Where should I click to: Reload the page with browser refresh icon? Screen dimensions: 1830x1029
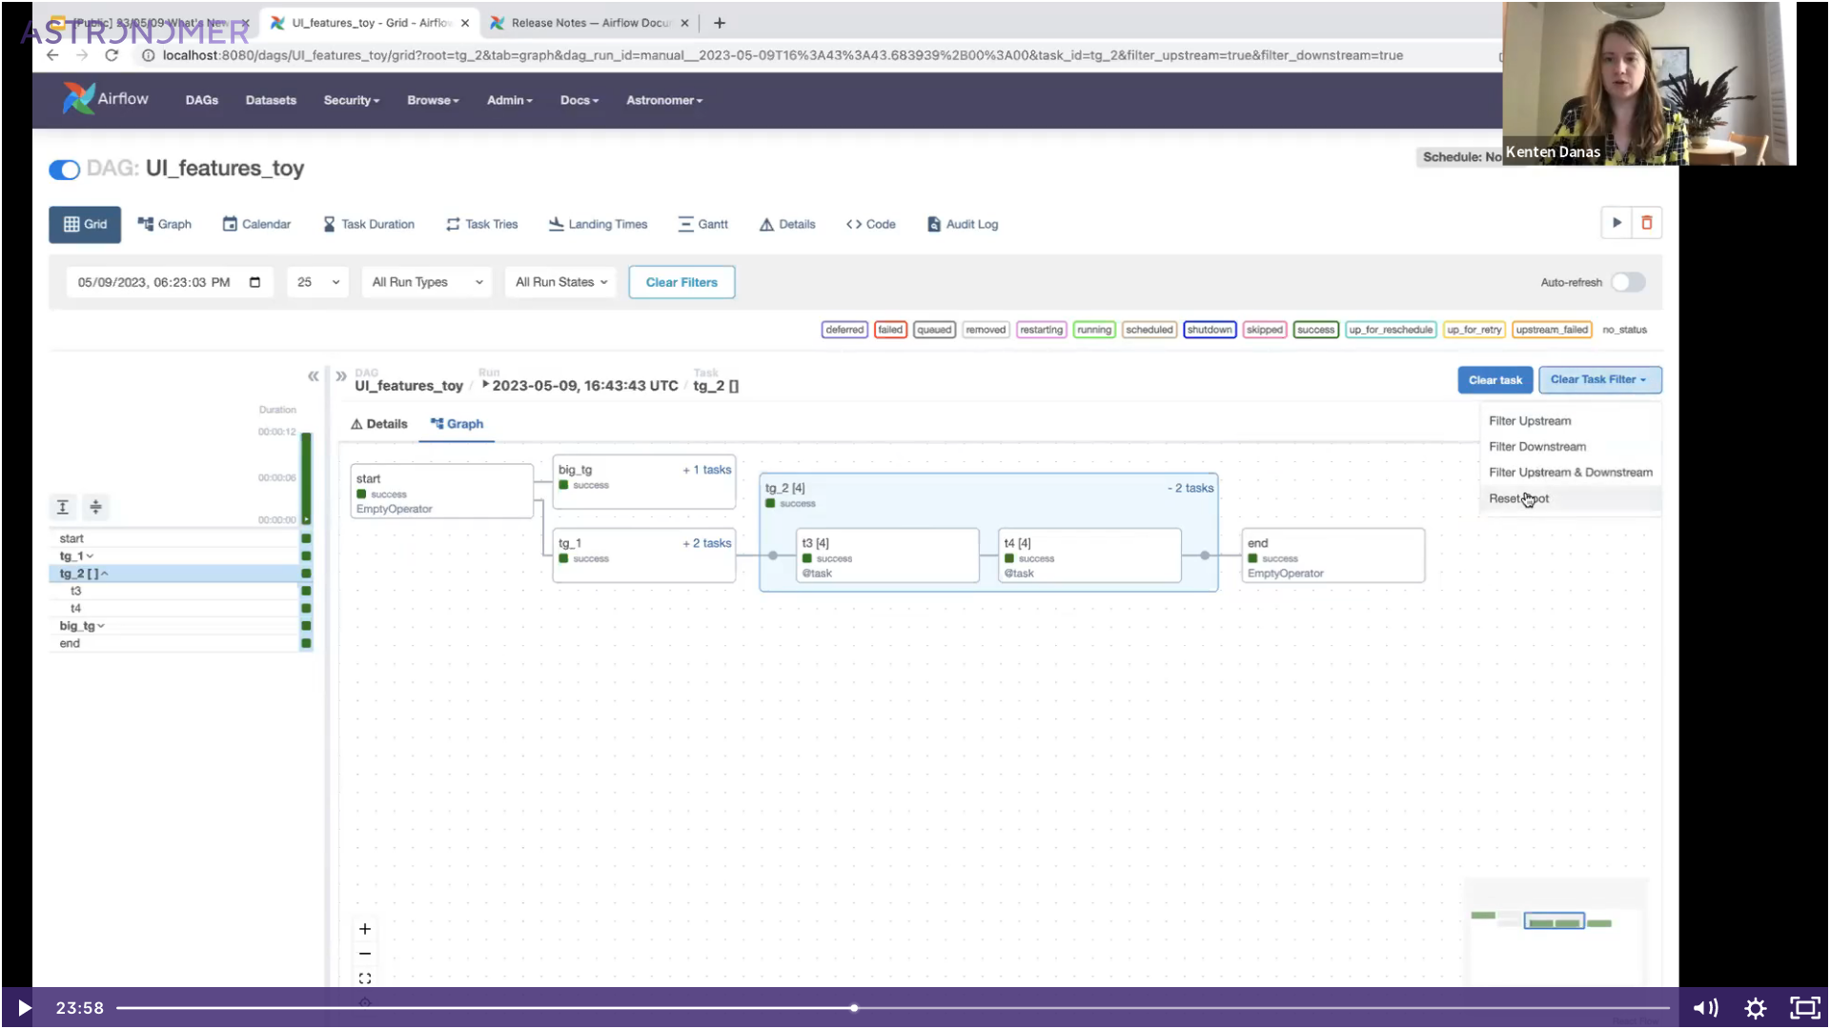112,55
